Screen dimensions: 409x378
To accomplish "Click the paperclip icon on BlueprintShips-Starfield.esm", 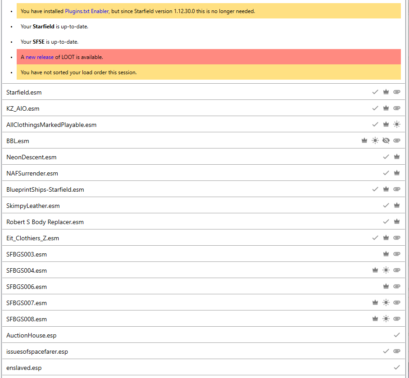I will coord(396,189).
